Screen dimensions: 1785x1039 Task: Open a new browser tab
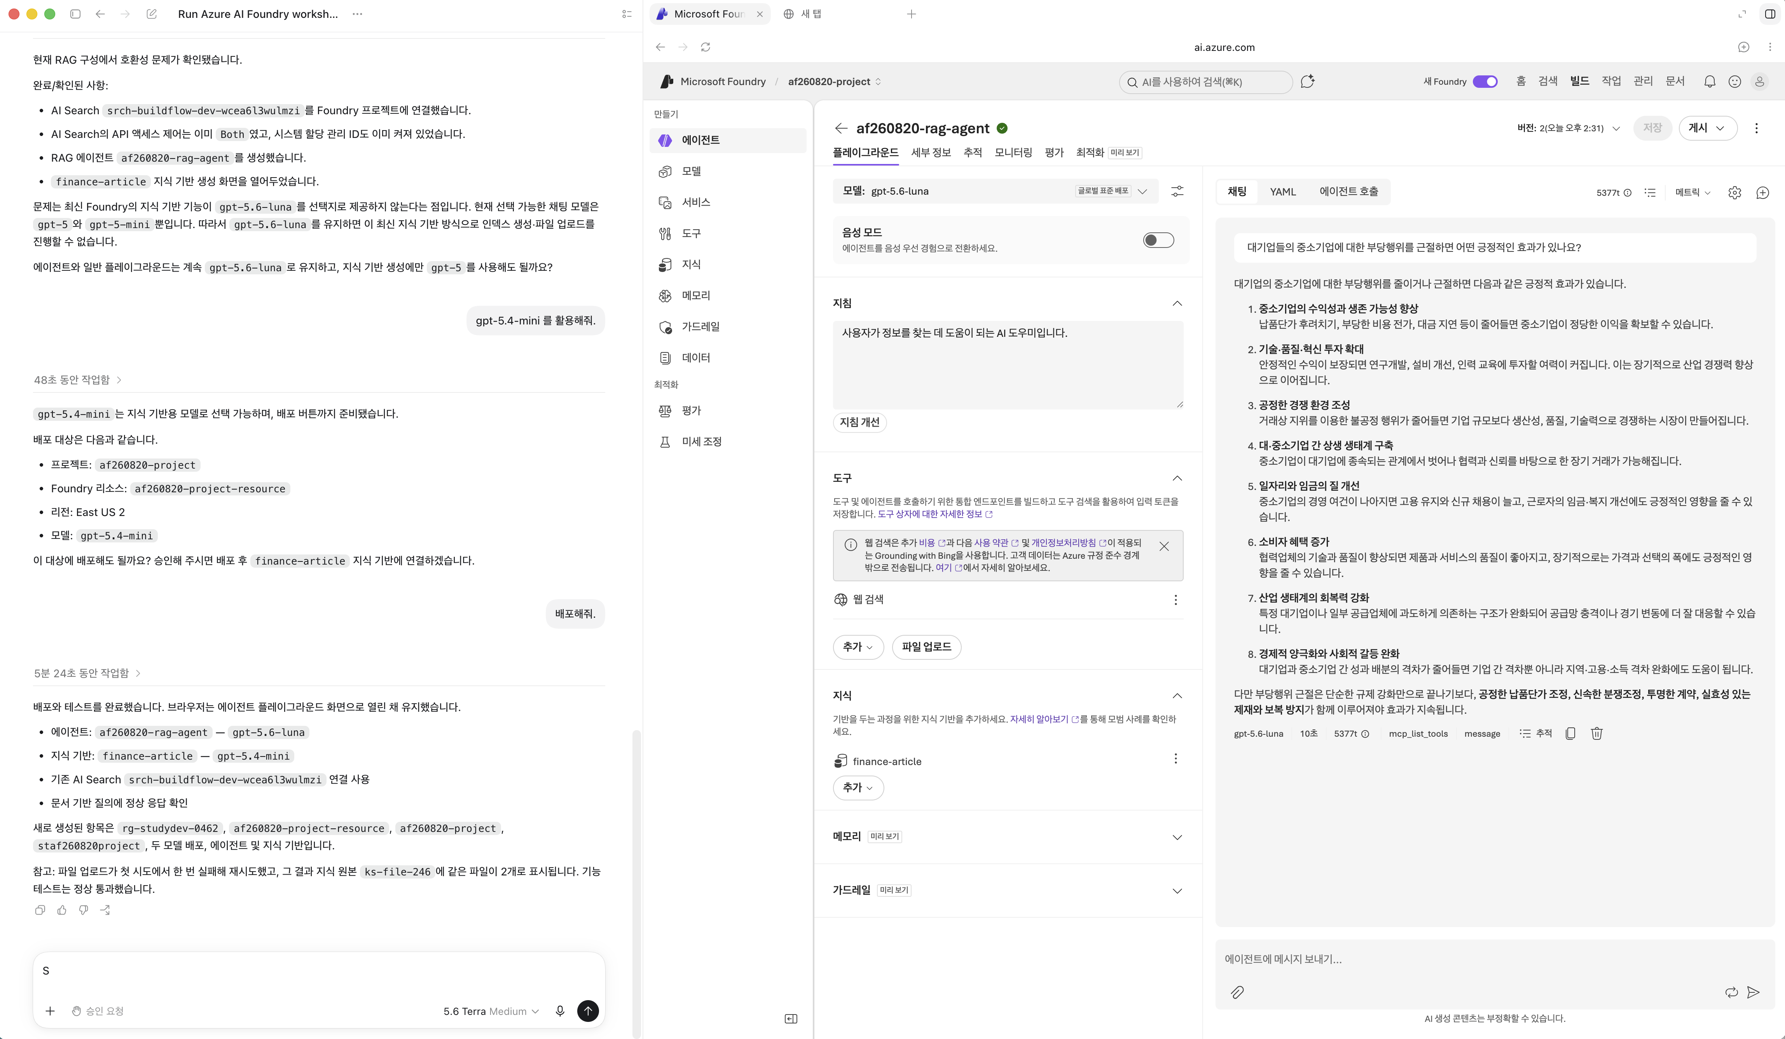click(912, 14)
